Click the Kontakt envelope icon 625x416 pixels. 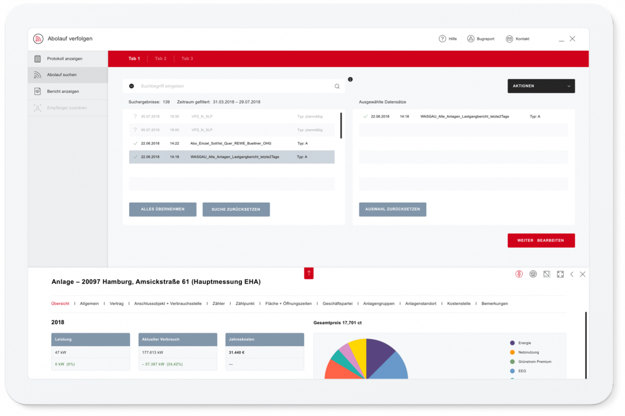[x=509, y=39]
